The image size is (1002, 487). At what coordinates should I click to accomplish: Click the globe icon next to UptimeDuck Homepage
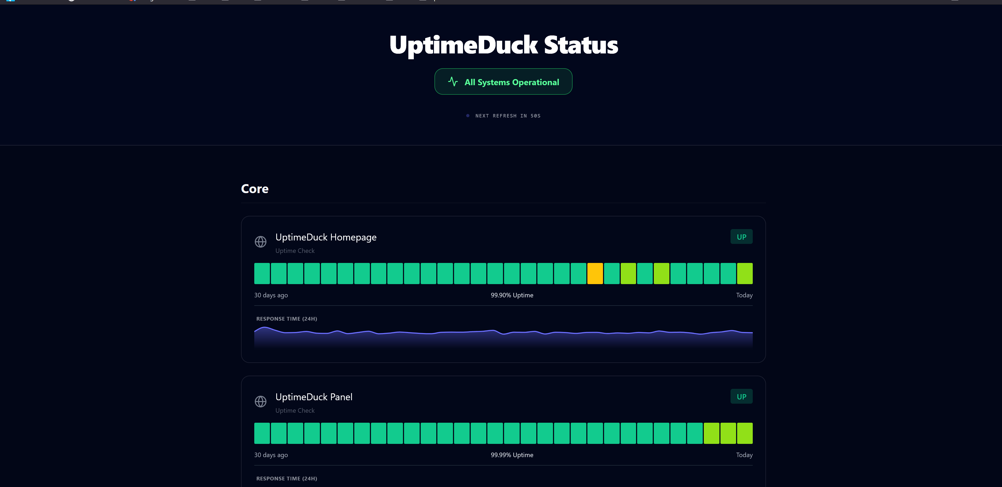pyautogui.click(x=261, y=242)
